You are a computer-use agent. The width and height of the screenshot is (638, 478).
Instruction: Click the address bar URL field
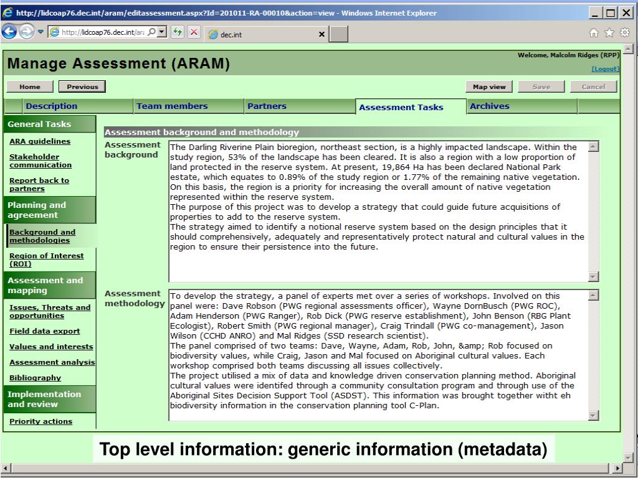pos(103,32)
